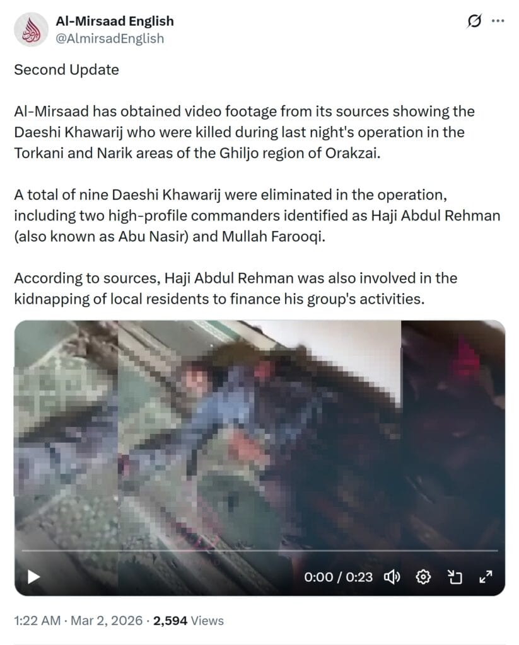Click the Mar 2, 2026 date
The width and height of the screenshot is (519, 645).
coord(107,620)
